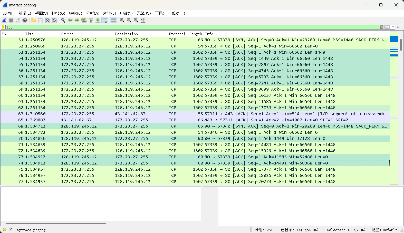
Task: Open the 视图(V) menu
Action: [x=41, y=13]
